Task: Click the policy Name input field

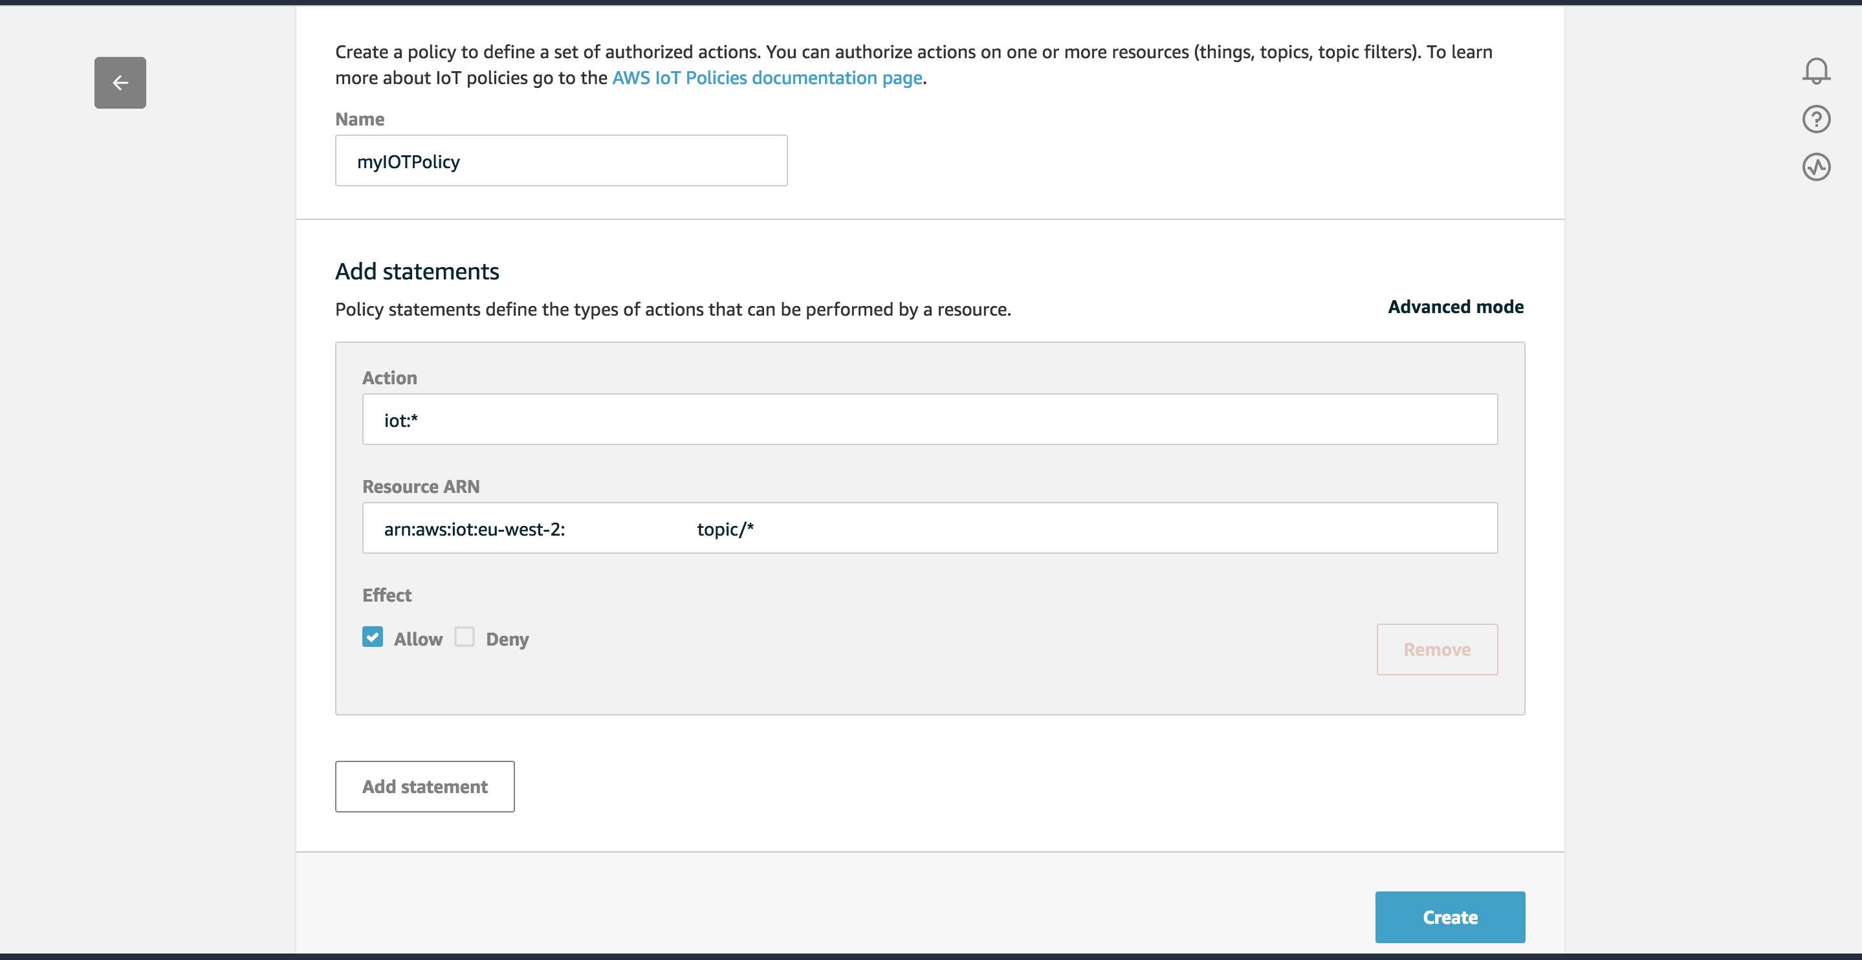Action: pyautogui.click(x=561, y=160)
